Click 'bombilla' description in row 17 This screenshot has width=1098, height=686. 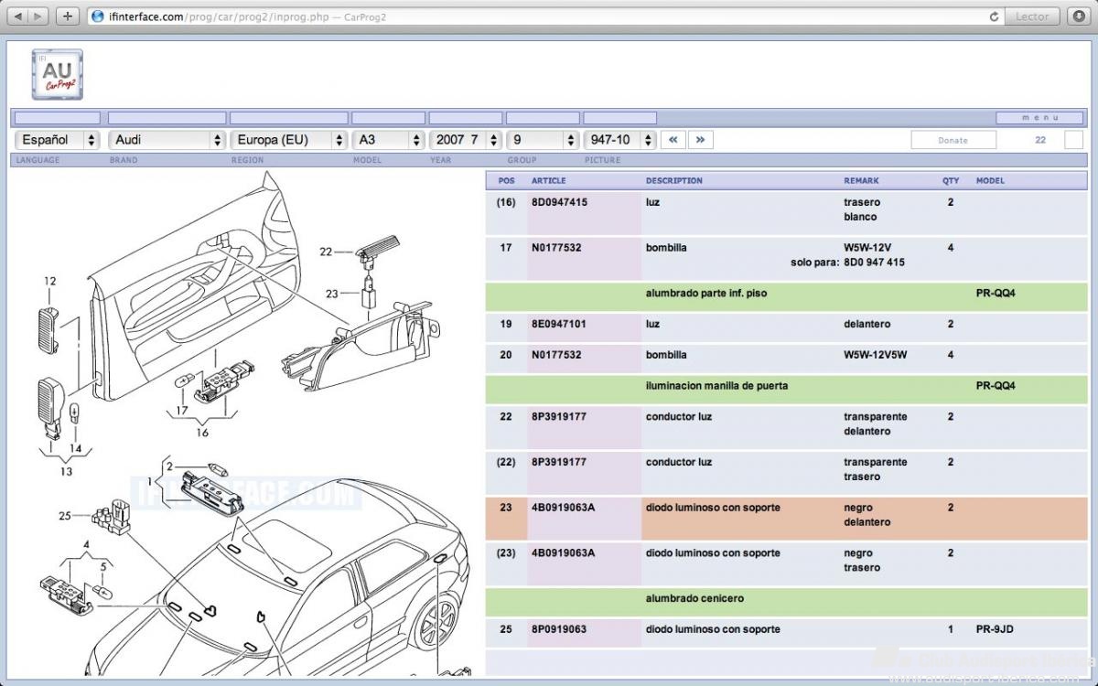coord(666,248)
